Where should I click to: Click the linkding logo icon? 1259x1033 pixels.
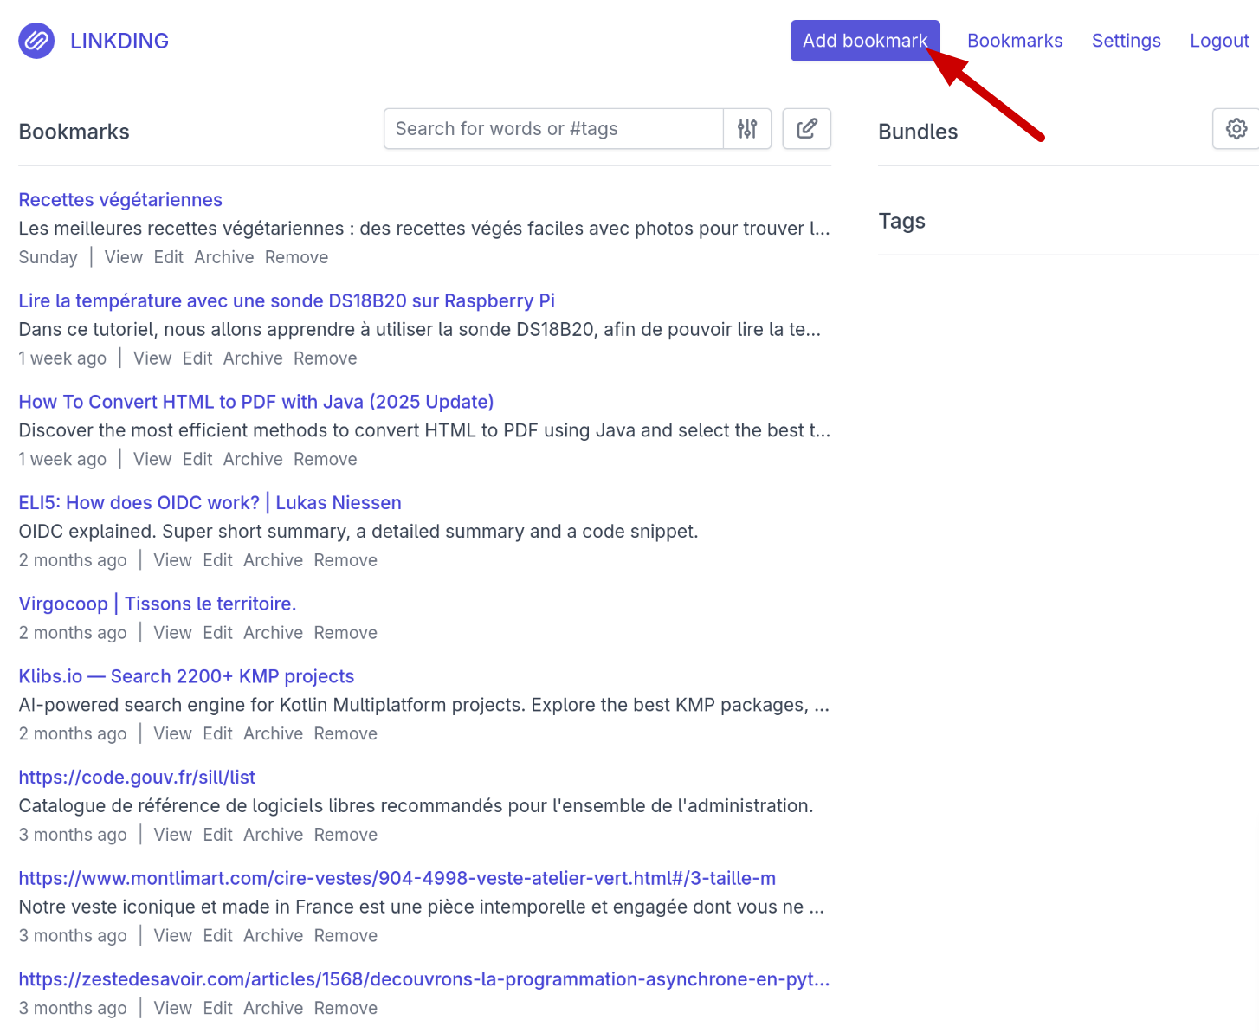point(36,41)
